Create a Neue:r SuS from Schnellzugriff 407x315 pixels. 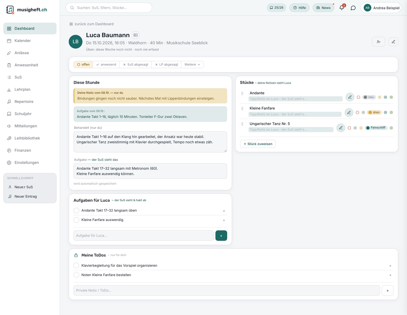click(x=30, y=187)
